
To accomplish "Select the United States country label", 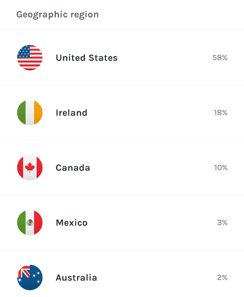I will pyautogui.click(x=87, y=58).
